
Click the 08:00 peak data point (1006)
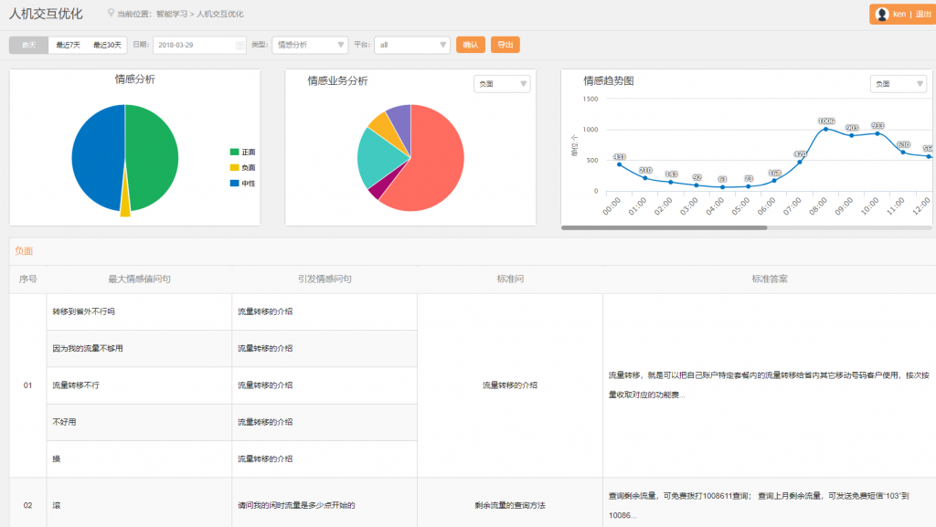(826, 129)
